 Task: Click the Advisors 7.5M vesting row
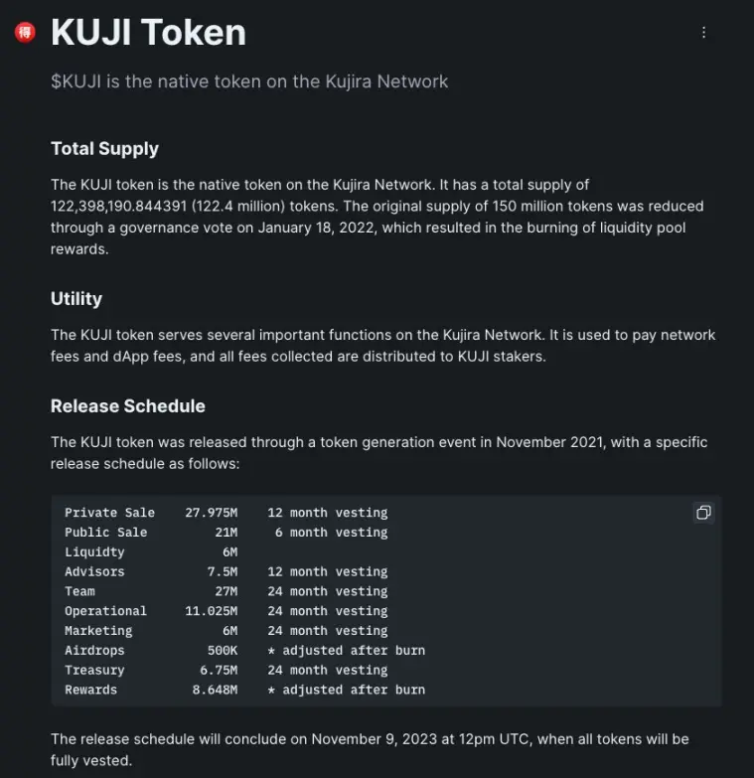(x=226, y=571)
